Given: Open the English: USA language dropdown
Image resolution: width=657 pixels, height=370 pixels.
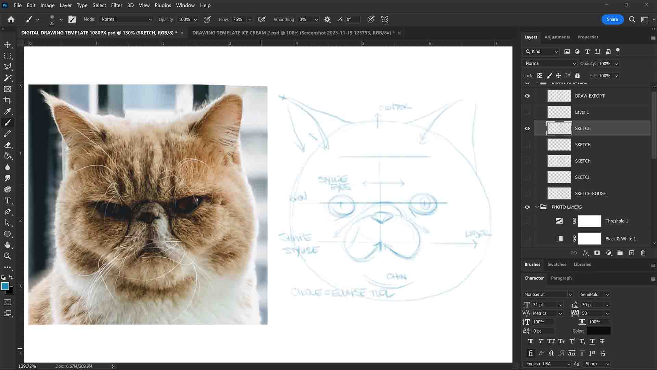Looking at the screenshot, I should 547,364.
